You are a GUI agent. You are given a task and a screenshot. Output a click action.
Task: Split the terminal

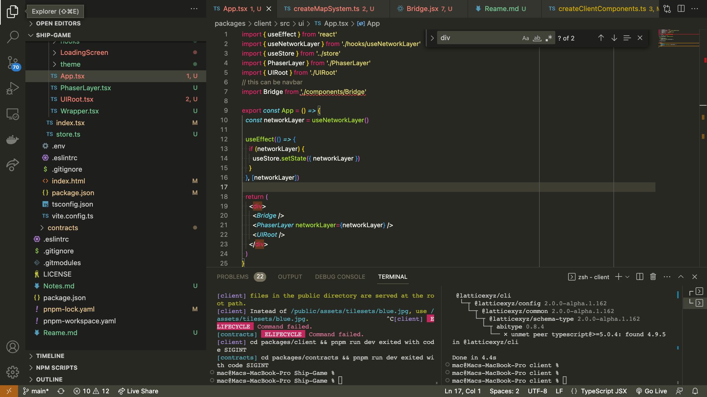coord(640,277)
